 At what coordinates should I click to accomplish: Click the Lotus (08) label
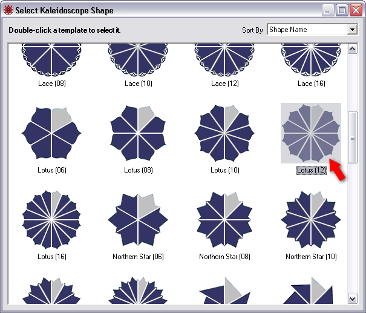coord(139,170)
